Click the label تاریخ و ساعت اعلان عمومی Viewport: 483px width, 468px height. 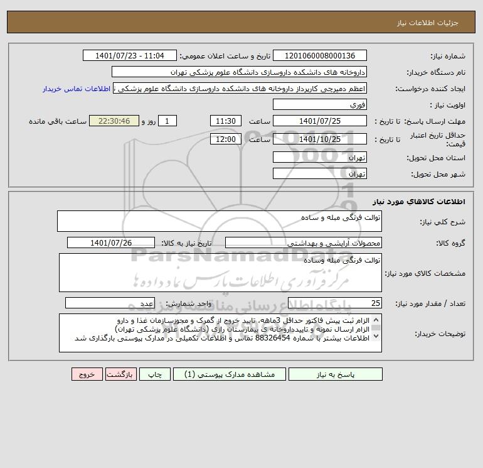point(225,56)
